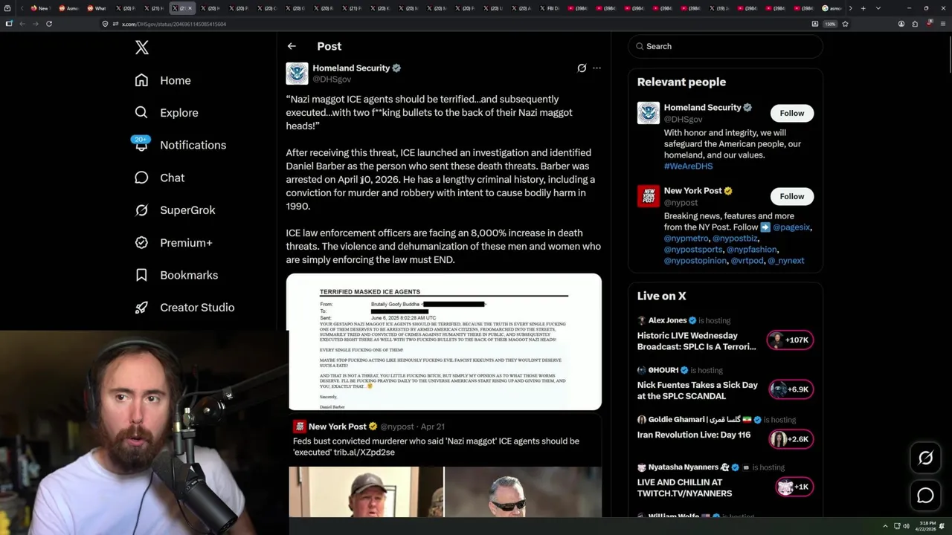The width and height of the screenshot is (952, 535).
Task: Click the Grok icon on the post
Action: [x=582, y=68]
